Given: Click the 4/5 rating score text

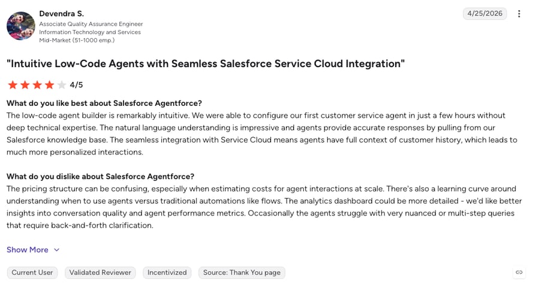Looking at the screenshot, I should (76, 85).
